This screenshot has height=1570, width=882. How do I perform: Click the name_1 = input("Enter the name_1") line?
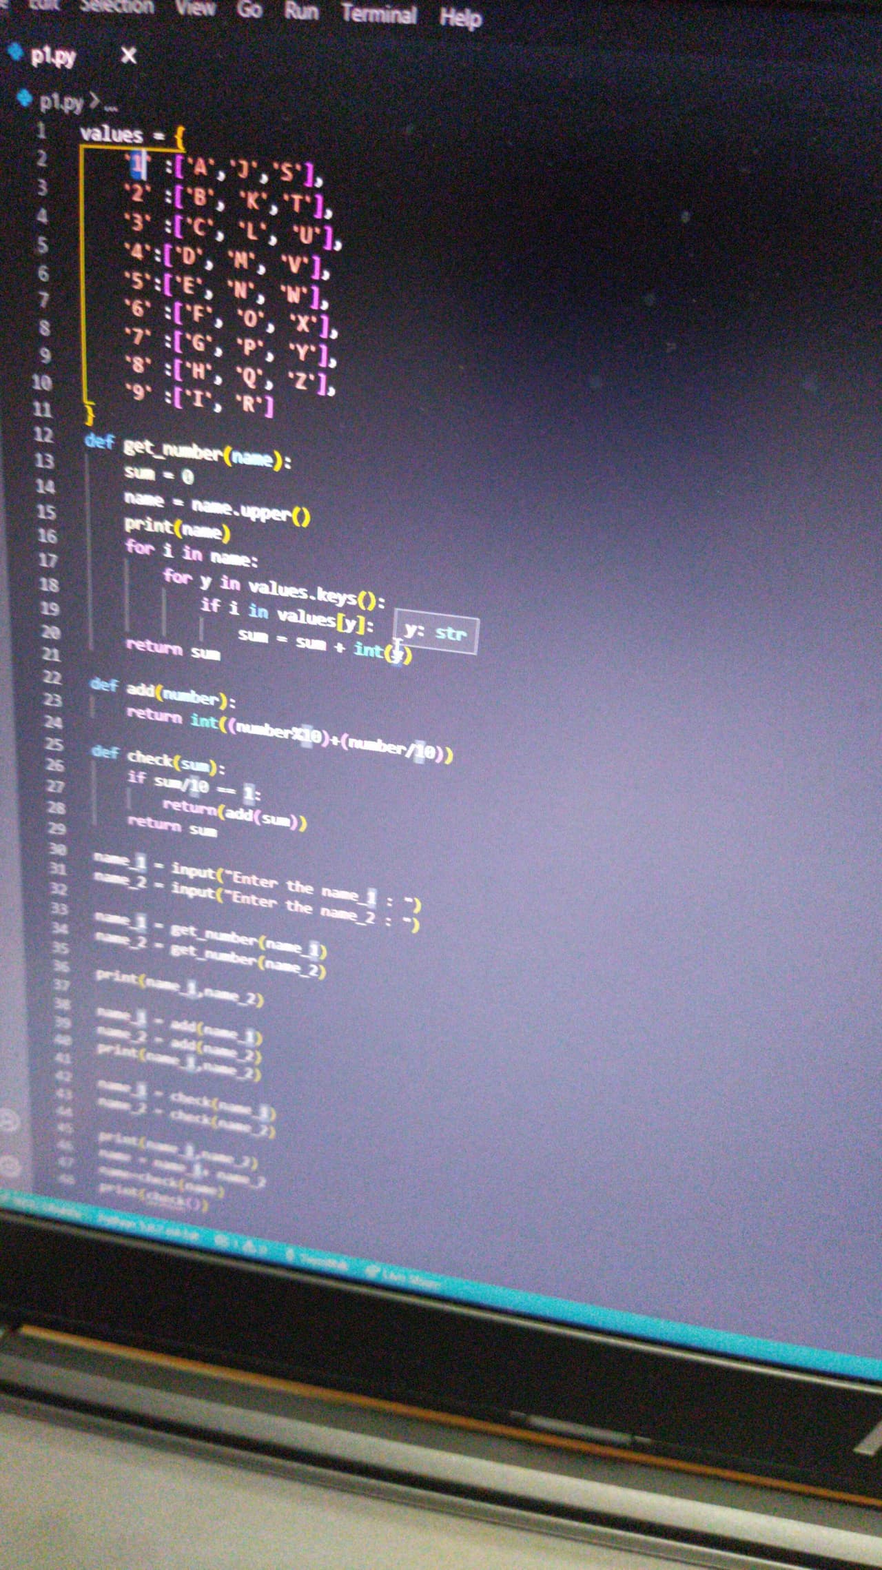(x=257, y=880)
